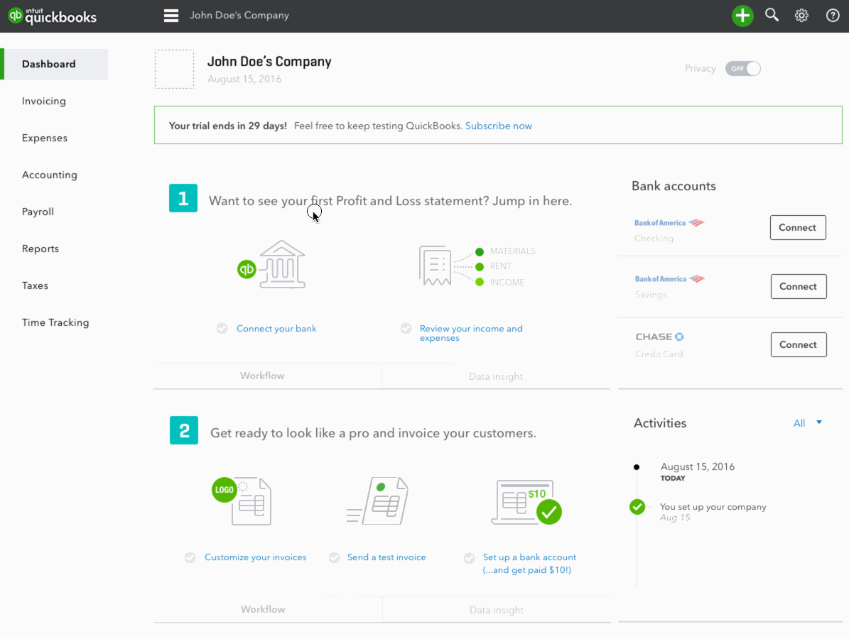Viewport: 849px width, 639px height.
Task: Click the receipt categories illustration
Action: [x=477, y=266]
